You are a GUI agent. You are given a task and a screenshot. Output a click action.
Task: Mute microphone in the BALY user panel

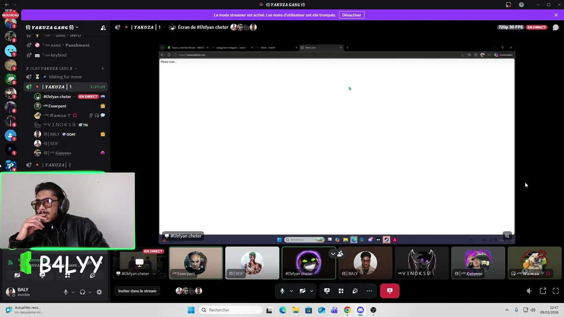pyautogui.click(x=66, y=292)
